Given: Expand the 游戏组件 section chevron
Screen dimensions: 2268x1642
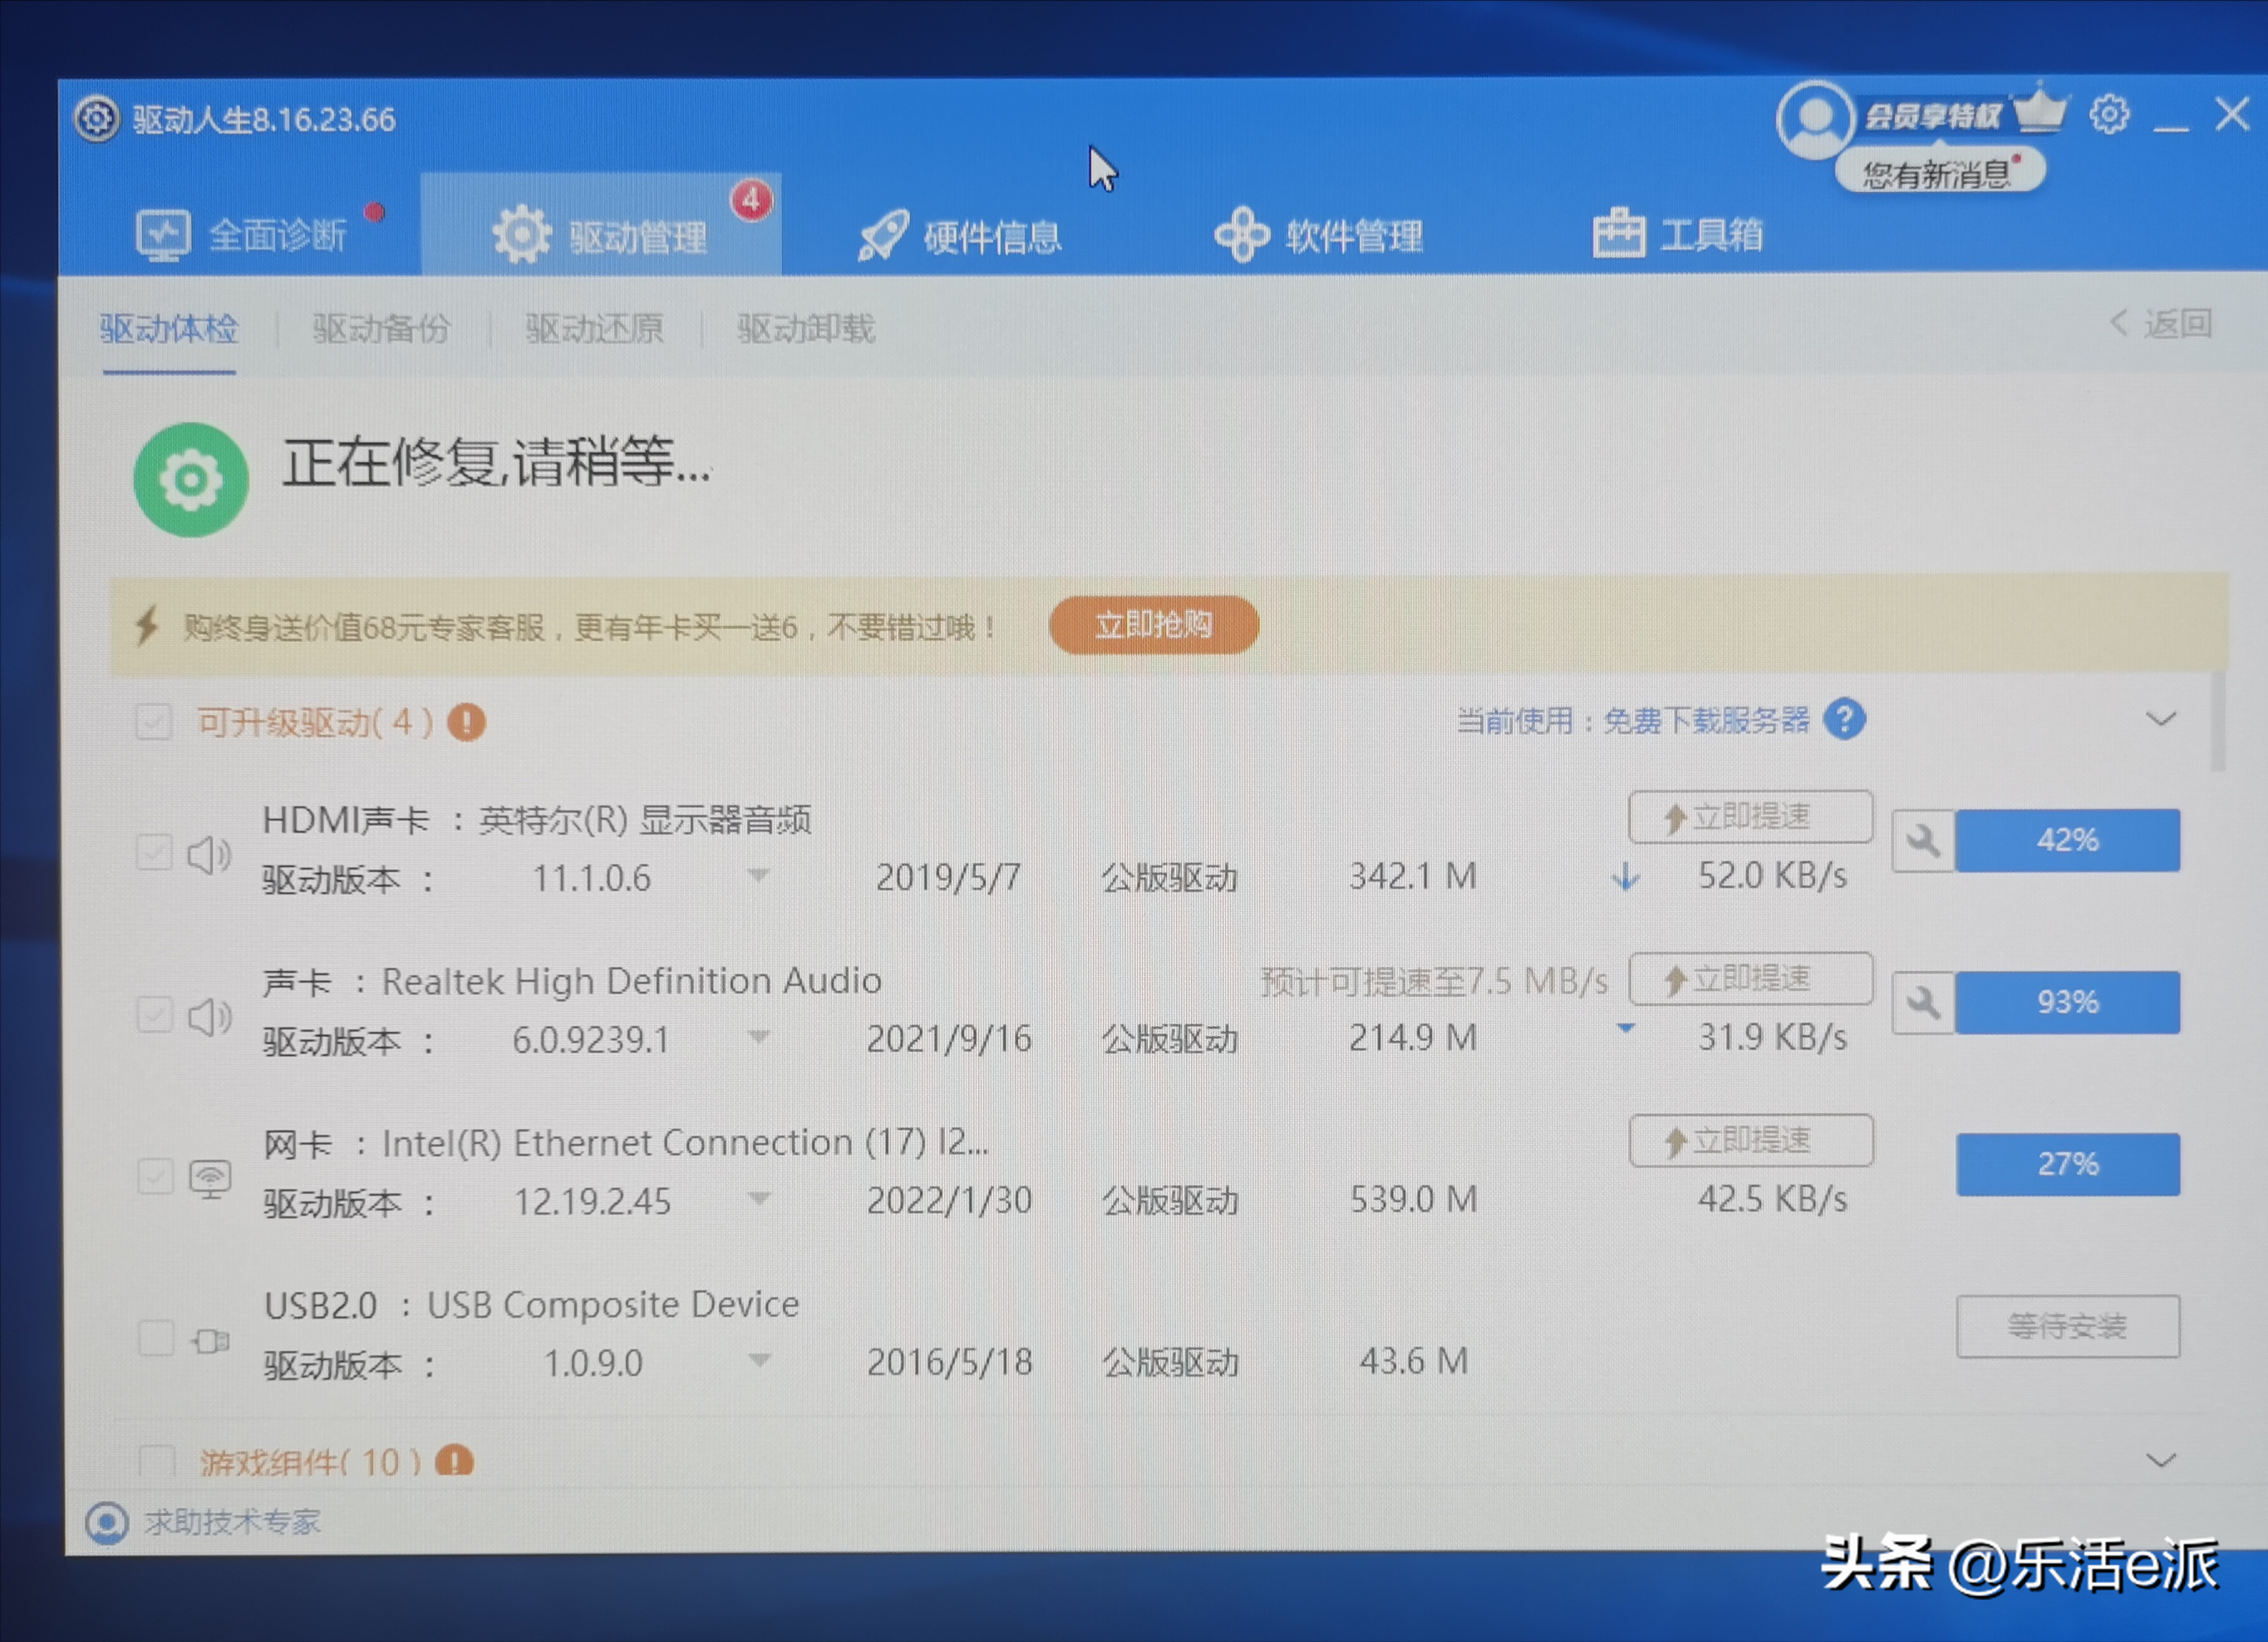Looking at the screenshot, I should point(2160,1460).
